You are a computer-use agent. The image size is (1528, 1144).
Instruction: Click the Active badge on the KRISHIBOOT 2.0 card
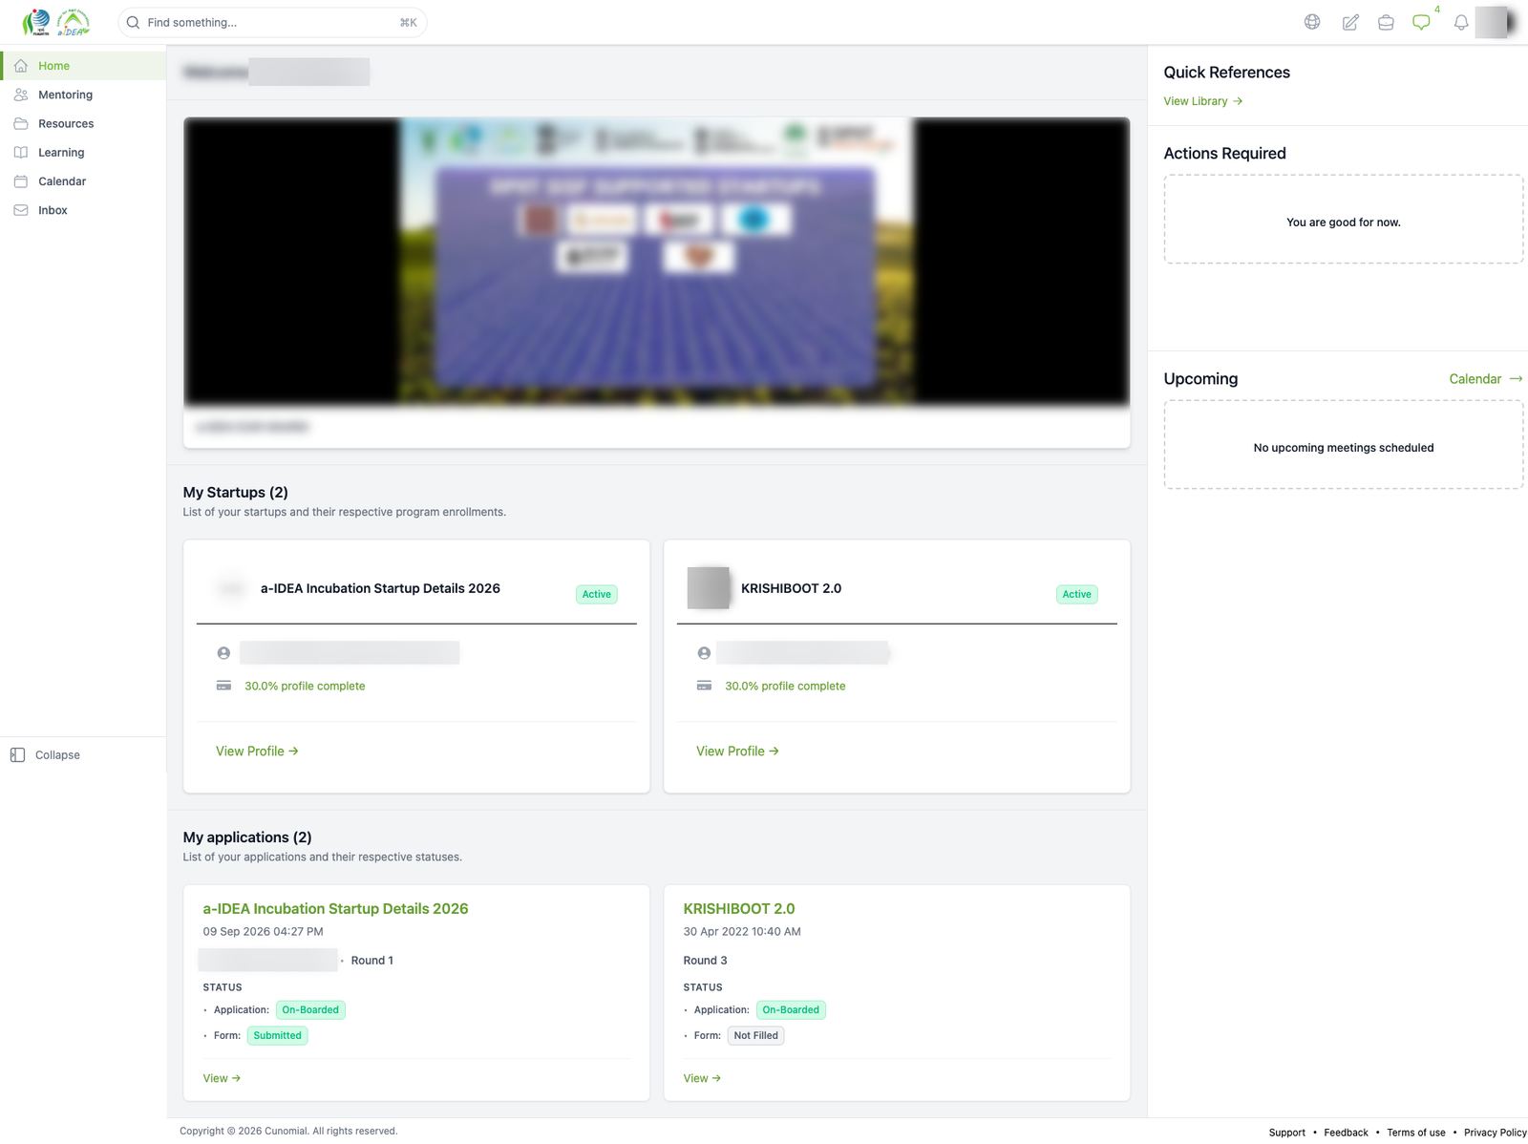point(1077,594)
